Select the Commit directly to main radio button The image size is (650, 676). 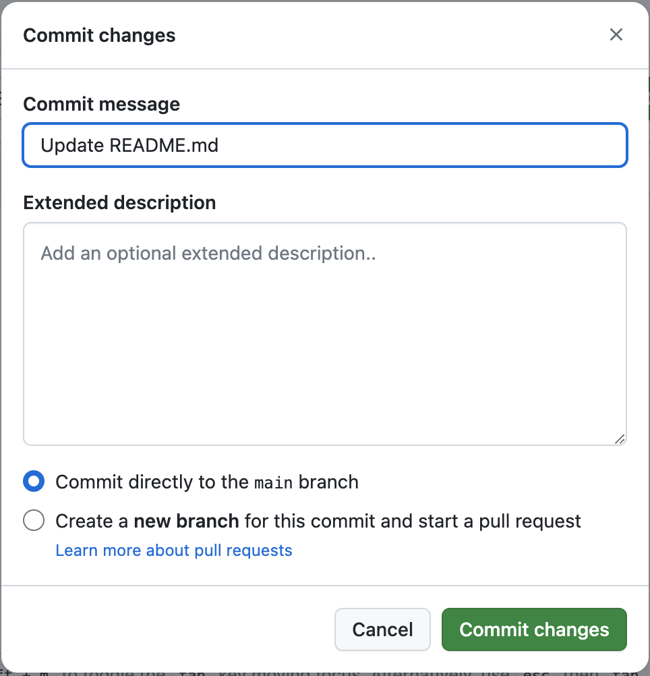pos(33,481)
